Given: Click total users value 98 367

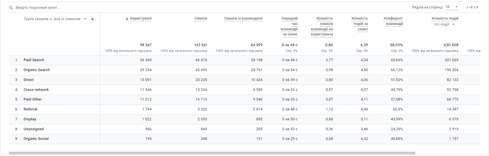Looking at the screenshot, I should click(x=146, y=45).
